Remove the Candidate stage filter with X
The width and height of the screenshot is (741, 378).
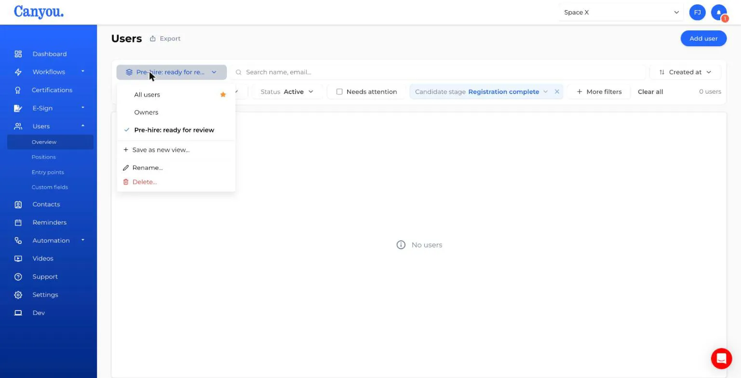coord(557,92)
